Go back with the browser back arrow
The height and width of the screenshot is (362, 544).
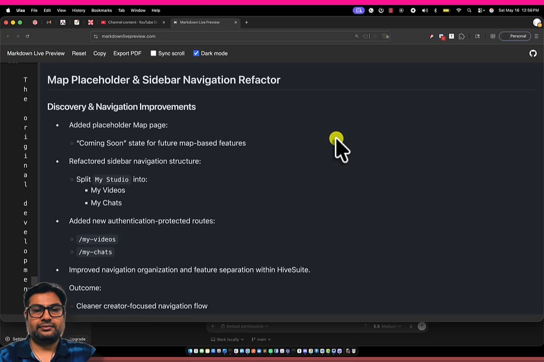pos(9,36)
